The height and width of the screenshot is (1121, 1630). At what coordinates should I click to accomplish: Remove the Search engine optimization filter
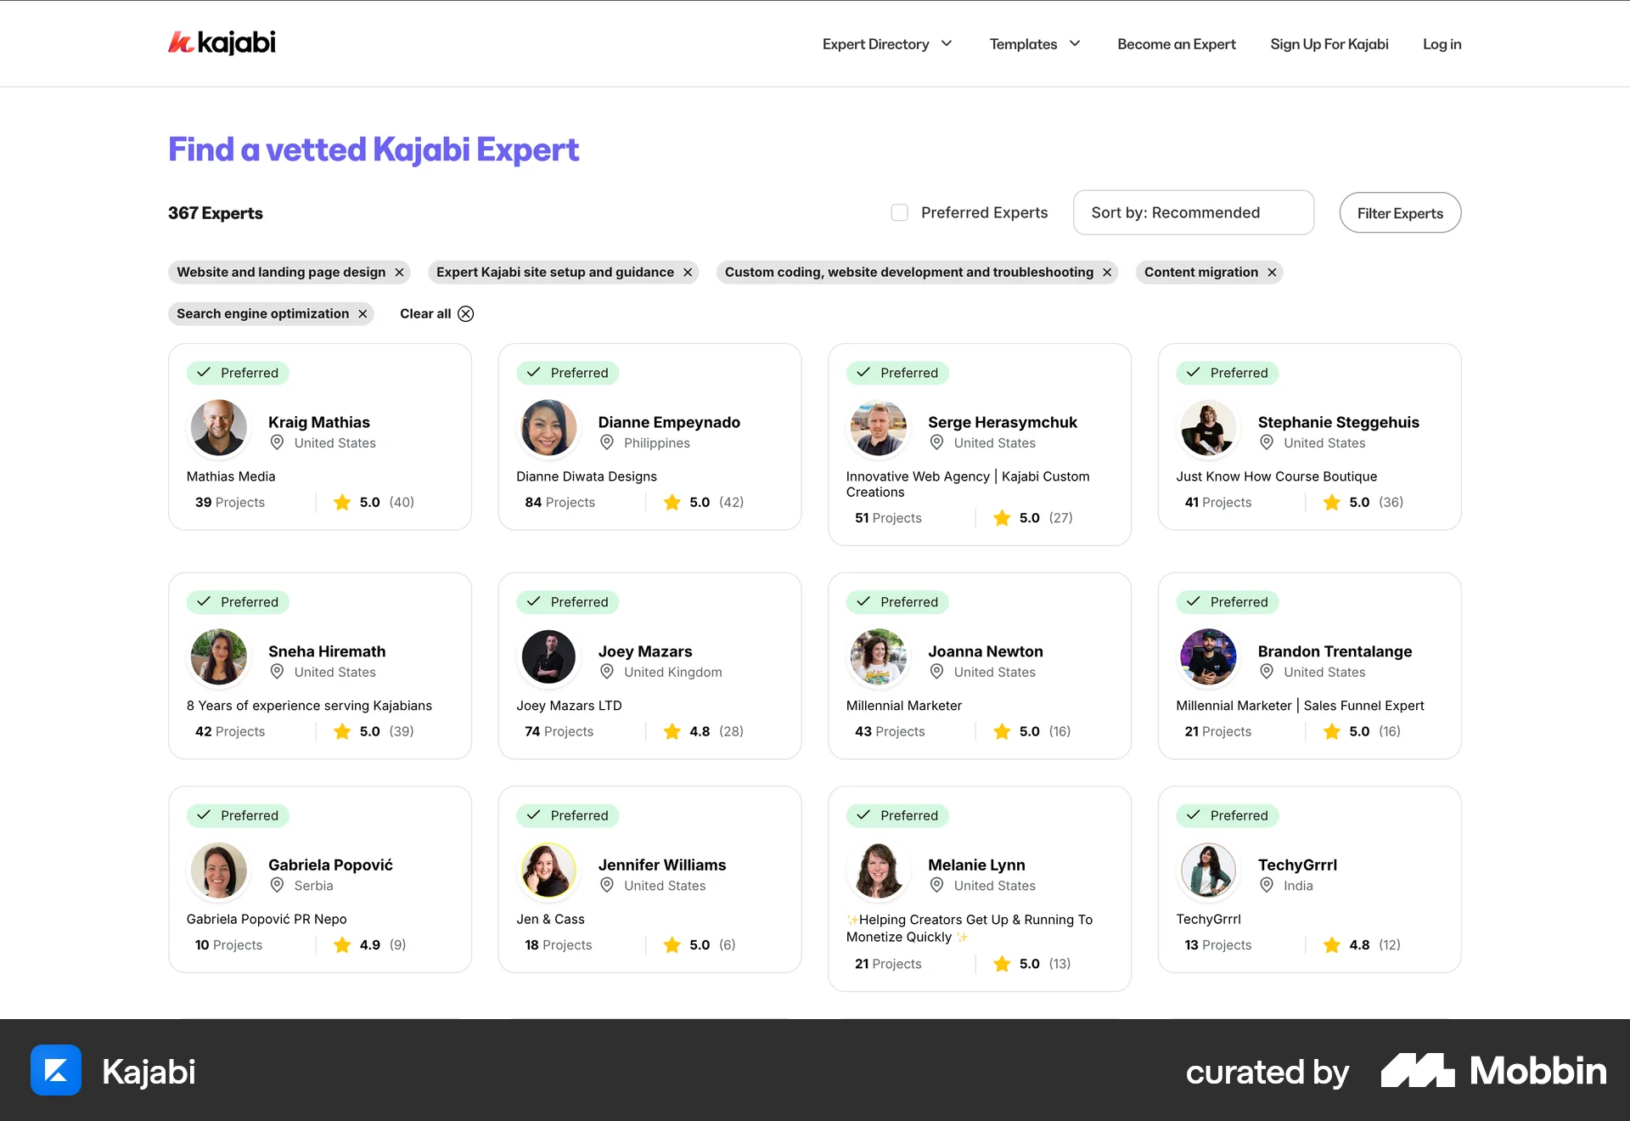(363, 314)
